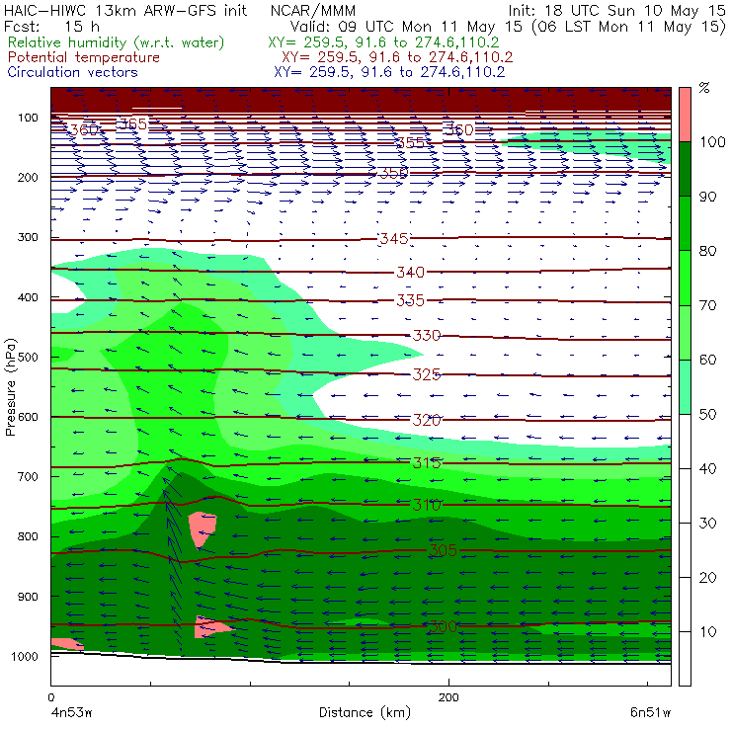Click the 'NCAR/MMM' header text

[x=313, y=11]
